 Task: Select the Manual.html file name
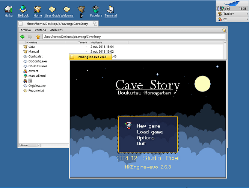[37, 76]
